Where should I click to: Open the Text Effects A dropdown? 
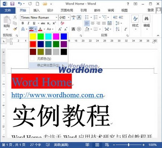pos(24,29)
